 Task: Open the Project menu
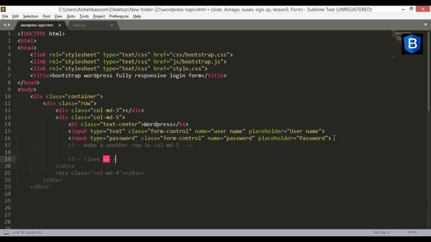tap(99, 16)
